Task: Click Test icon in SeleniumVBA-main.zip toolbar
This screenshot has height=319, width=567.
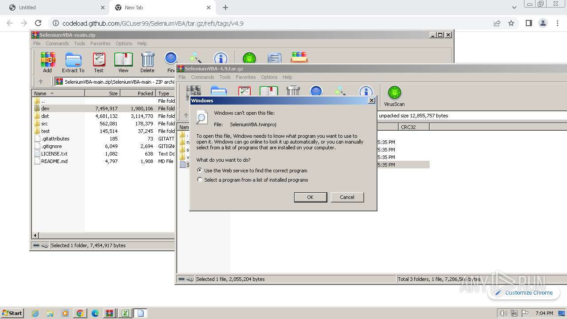Action: click(99, 62)
